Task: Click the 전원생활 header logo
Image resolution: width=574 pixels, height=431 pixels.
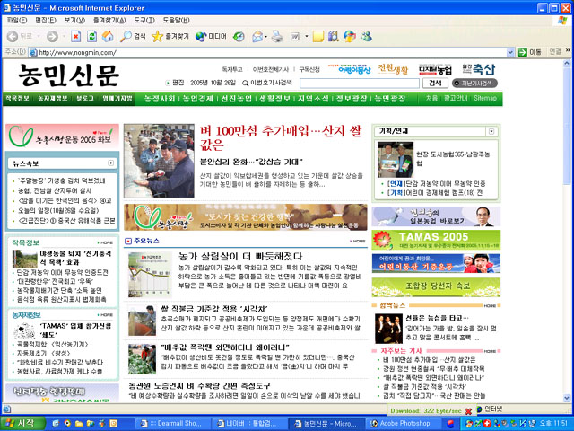Action: click(x=393, y=69)
